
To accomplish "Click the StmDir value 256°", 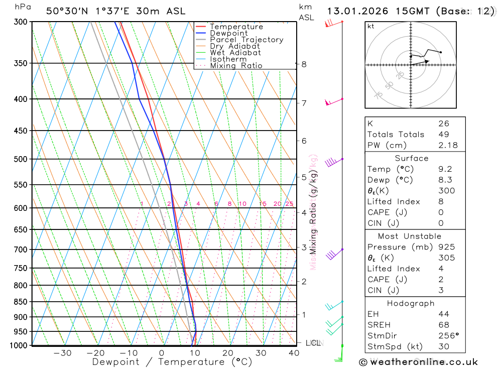I will click(x=448, y=336).
